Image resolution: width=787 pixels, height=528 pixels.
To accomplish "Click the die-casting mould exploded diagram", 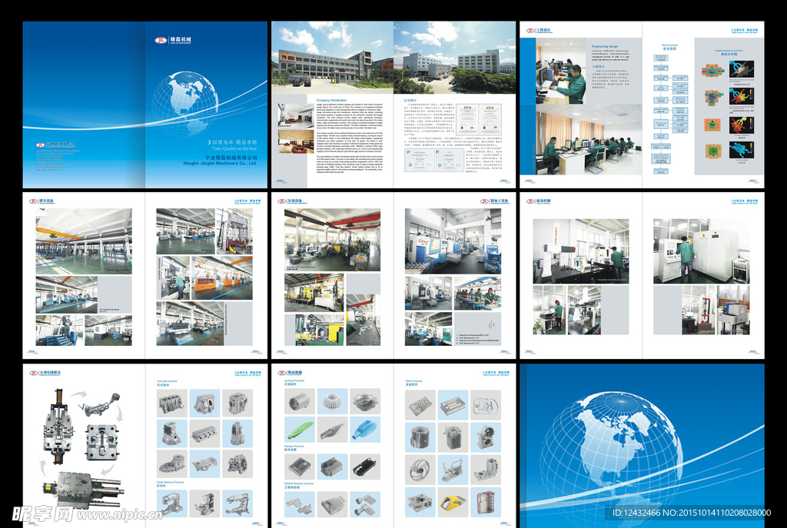I will [x=83, y=450].
